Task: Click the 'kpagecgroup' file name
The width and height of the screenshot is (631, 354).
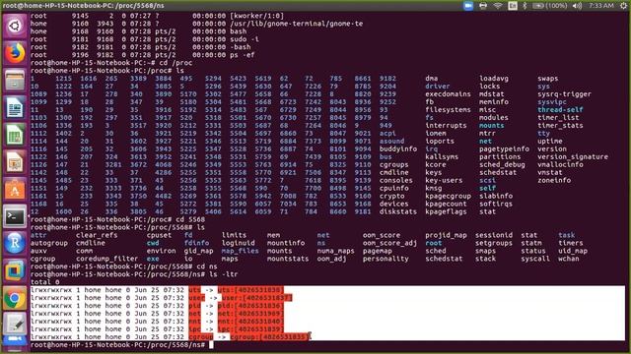Action: [448, 197]
